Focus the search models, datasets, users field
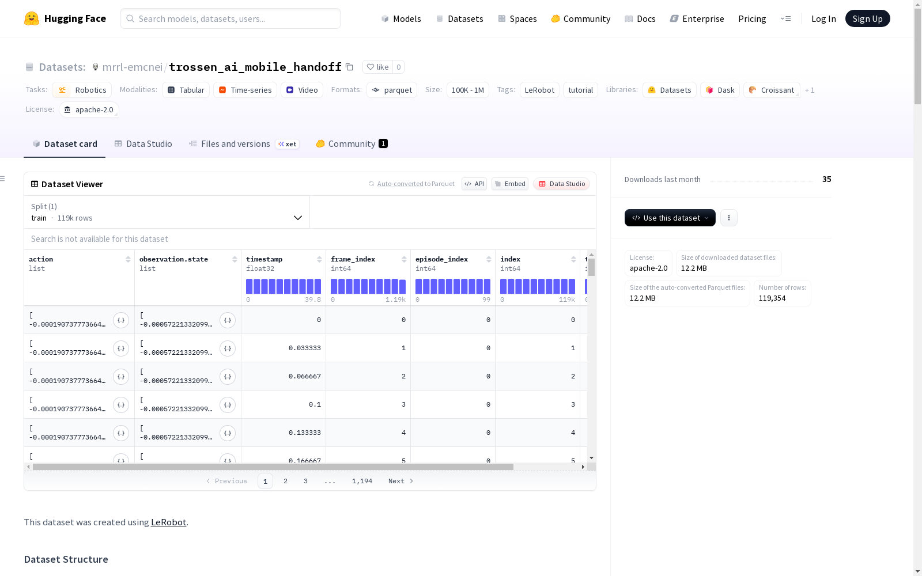The height and width of the screenshot is (576, 922). point(231,18)
